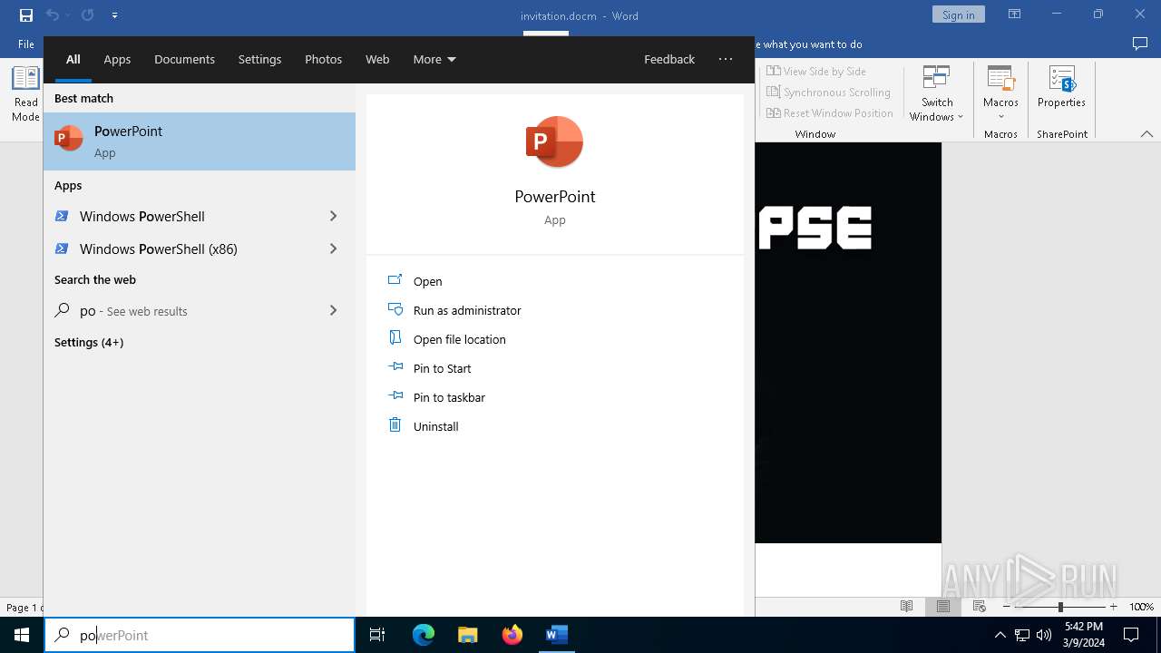Open the File tab in Word

26,44
